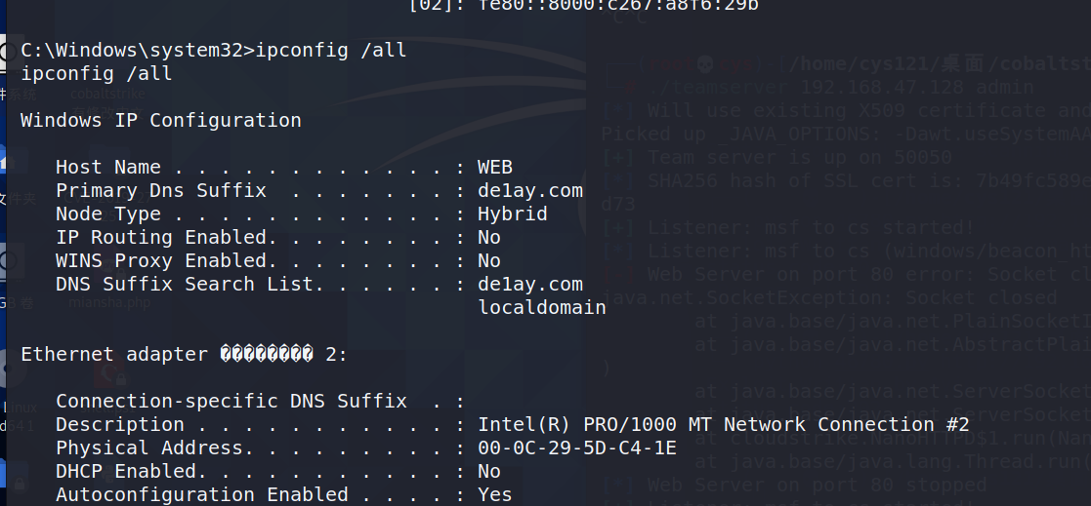The height and width of the screenshot is (506, 1091).
Task: Click the Primary Dns Suffix de1ay.com value
Action: (x=530, y=191)
